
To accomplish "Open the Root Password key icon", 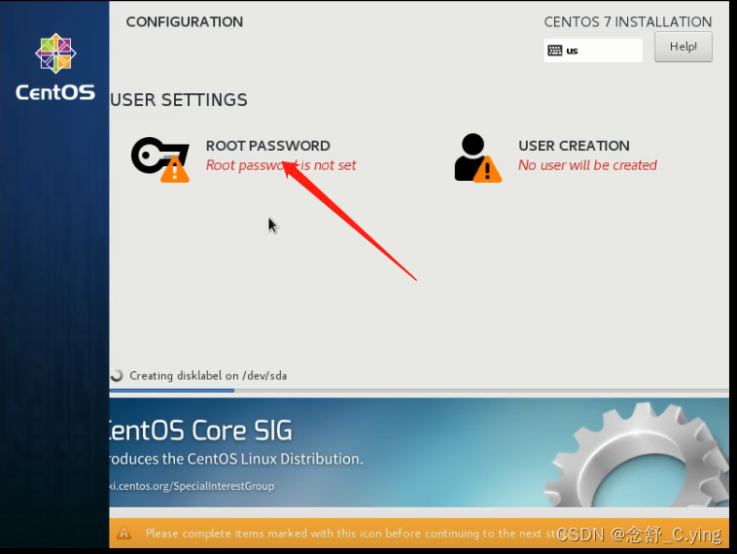I will [160, 159].
